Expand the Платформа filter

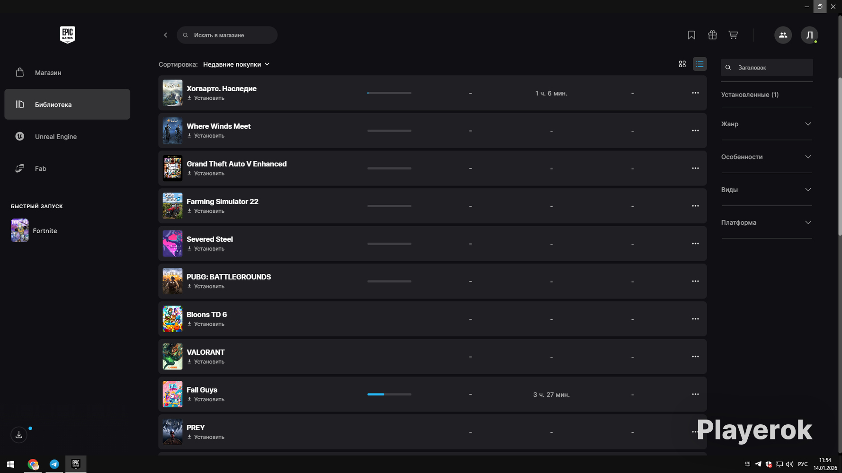click(x=766, y=222)
